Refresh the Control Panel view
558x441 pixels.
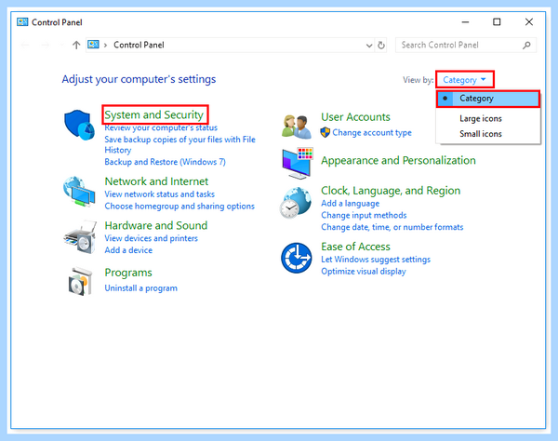[381, 46]
